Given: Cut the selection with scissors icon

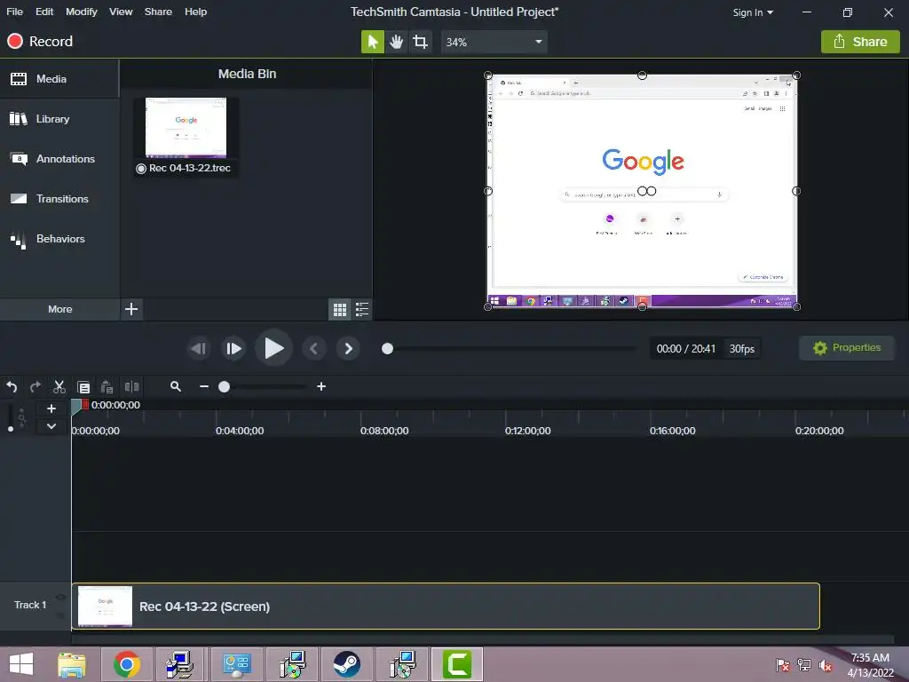Looking at the screenshot, I should (59, 387).
